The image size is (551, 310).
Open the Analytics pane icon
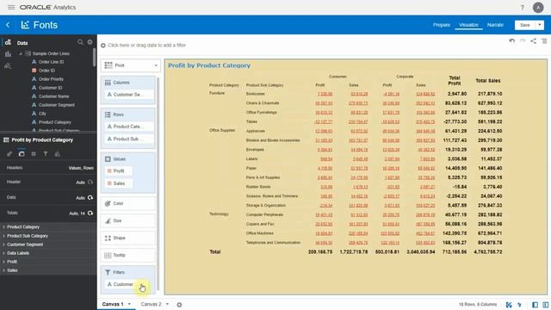[x=8, y=65]
